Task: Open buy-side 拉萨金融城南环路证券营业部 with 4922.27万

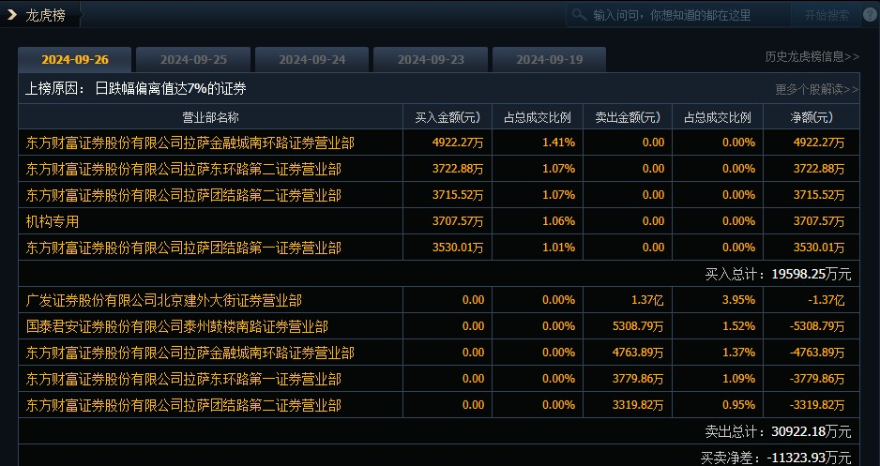Action: (x=190, y=143)
